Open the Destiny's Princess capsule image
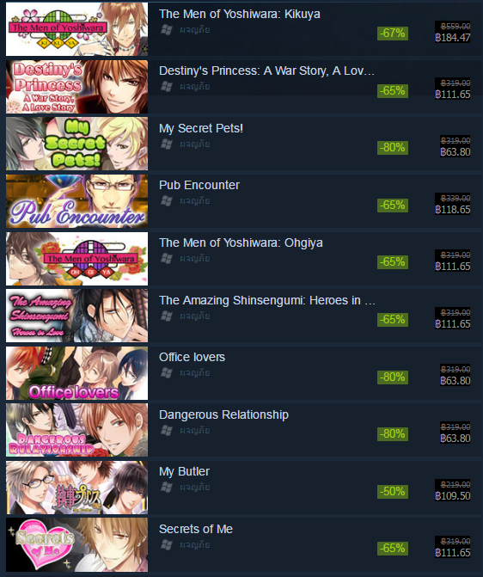 (76, 87)
